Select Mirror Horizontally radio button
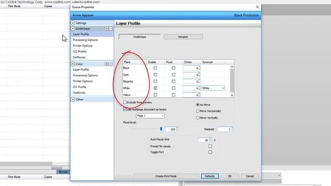Viewport: 331px width, 186px height. coord(198,111)
